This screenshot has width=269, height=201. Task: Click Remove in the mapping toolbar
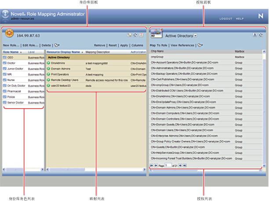click(x=99, y=45)
